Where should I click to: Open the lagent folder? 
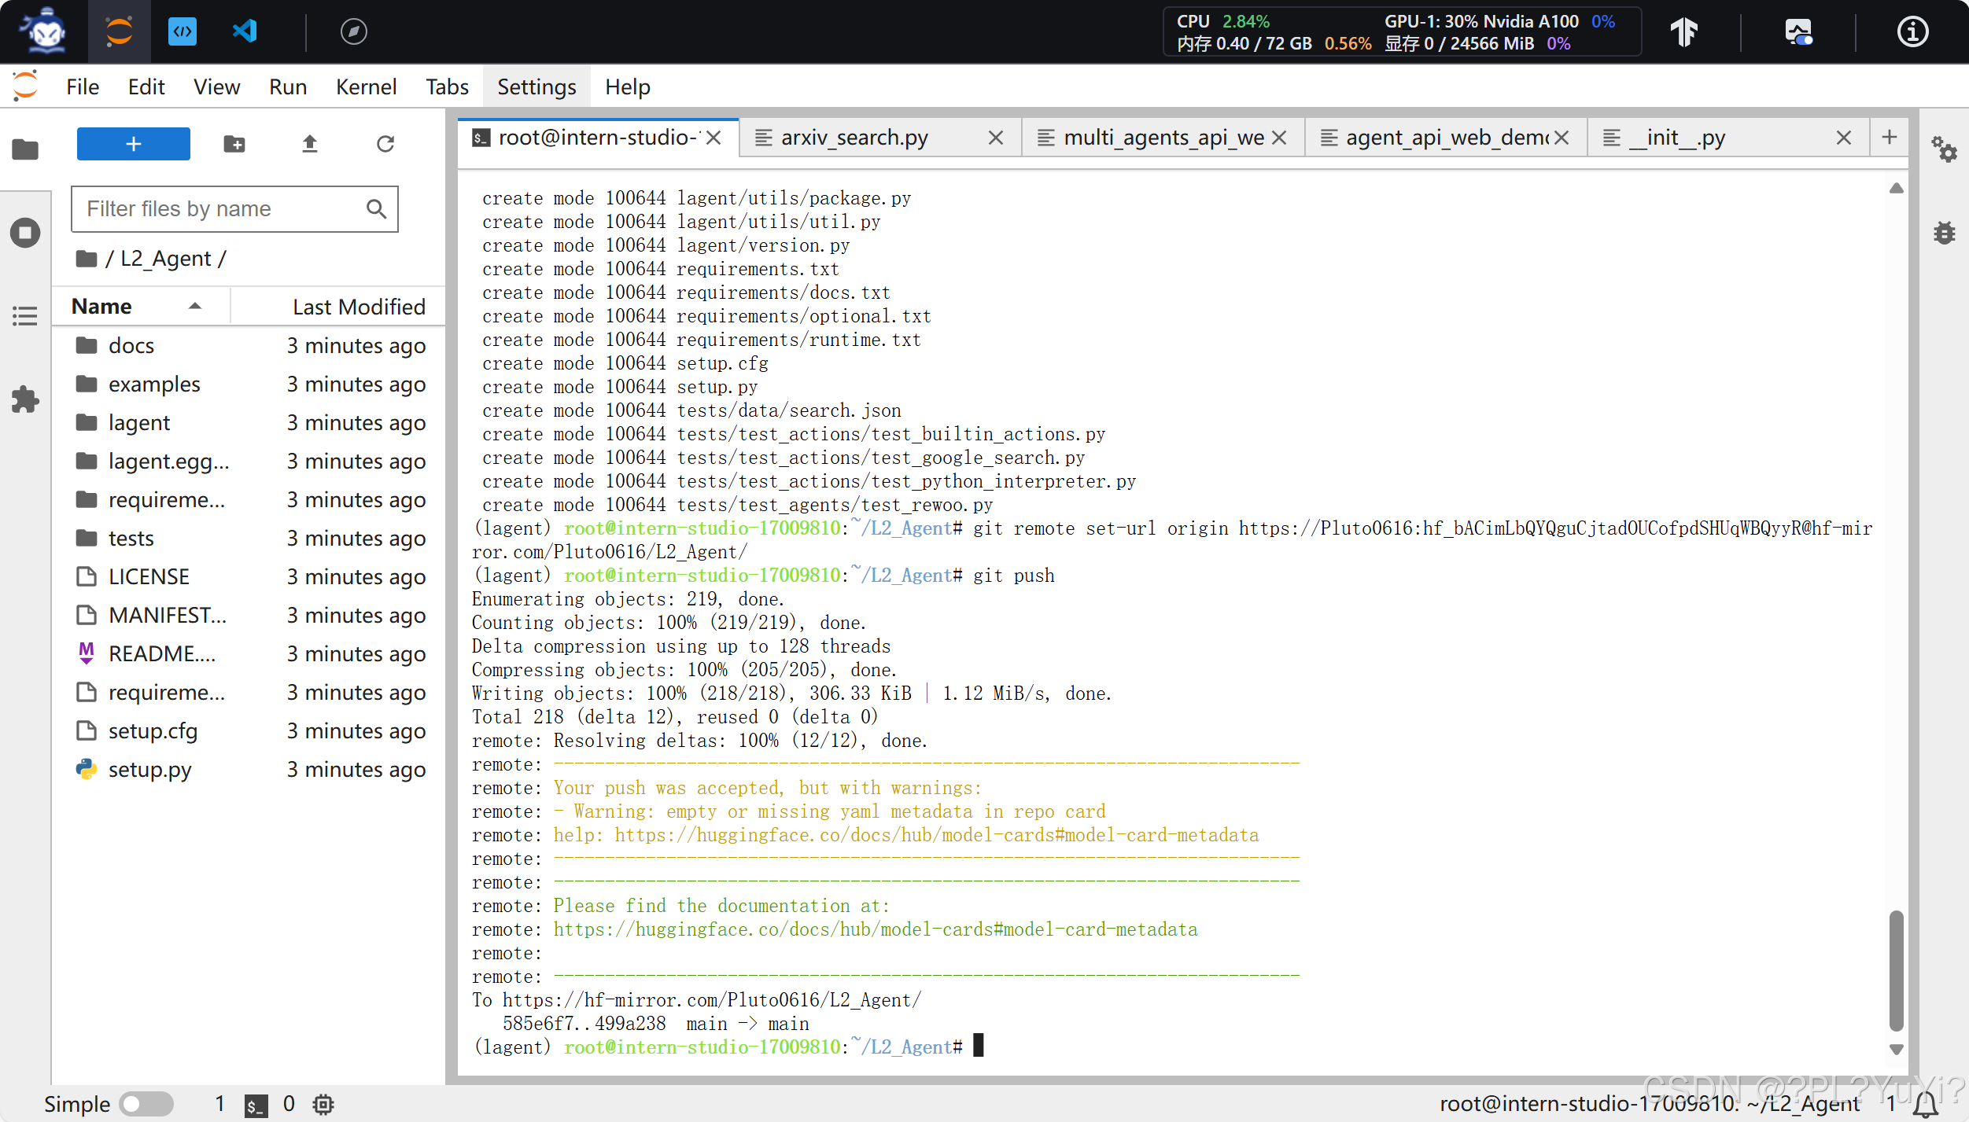pyautogui.click(x=139, y=422)
